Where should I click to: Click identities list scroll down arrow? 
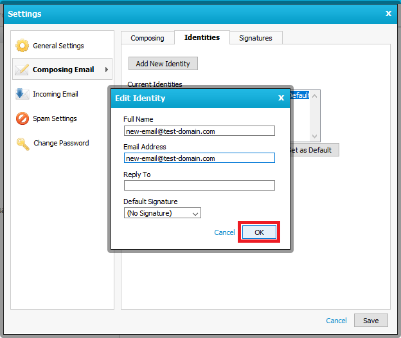click(x=314, y=136)
